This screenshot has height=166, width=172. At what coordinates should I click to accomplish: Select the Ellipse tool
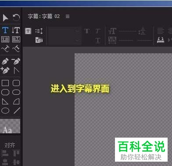[5, 111]
